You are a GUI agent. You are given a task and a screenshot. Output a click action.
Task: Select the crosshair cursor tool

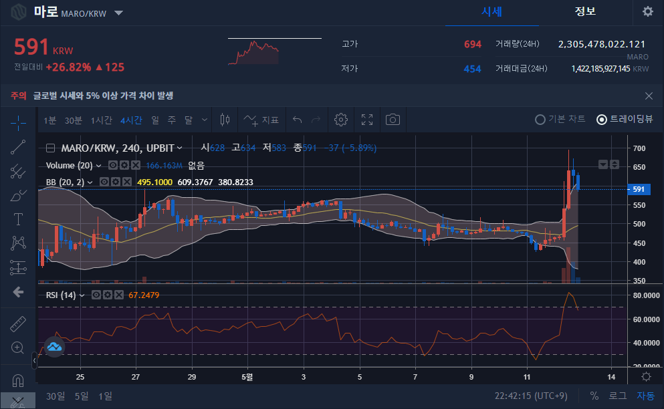(x=18, y=123)
